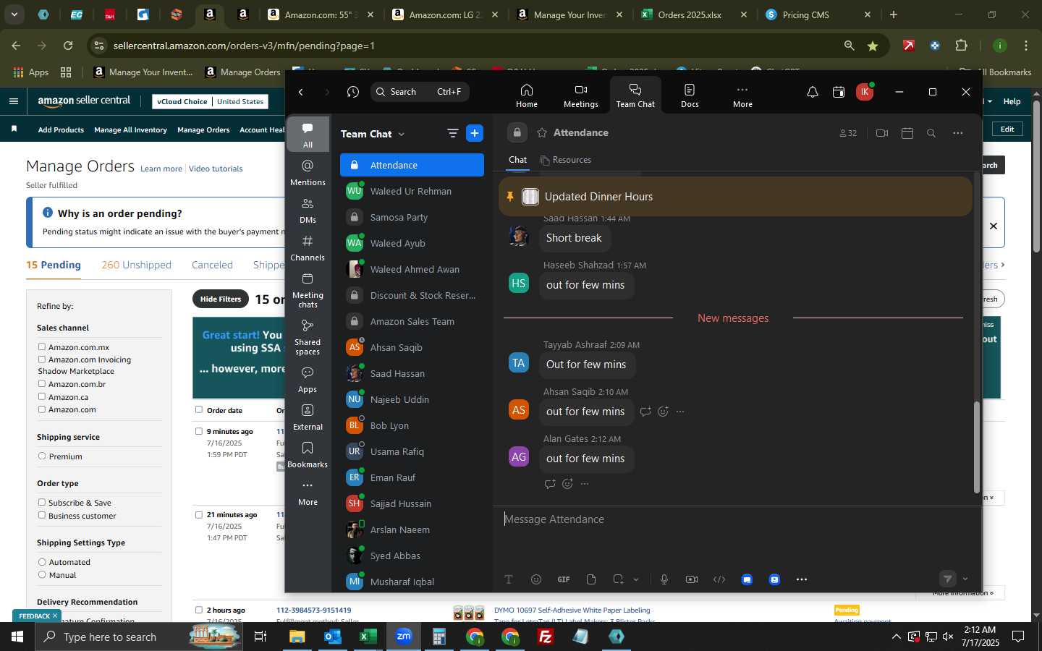Record a video message in toolbar

coord(692,579)
